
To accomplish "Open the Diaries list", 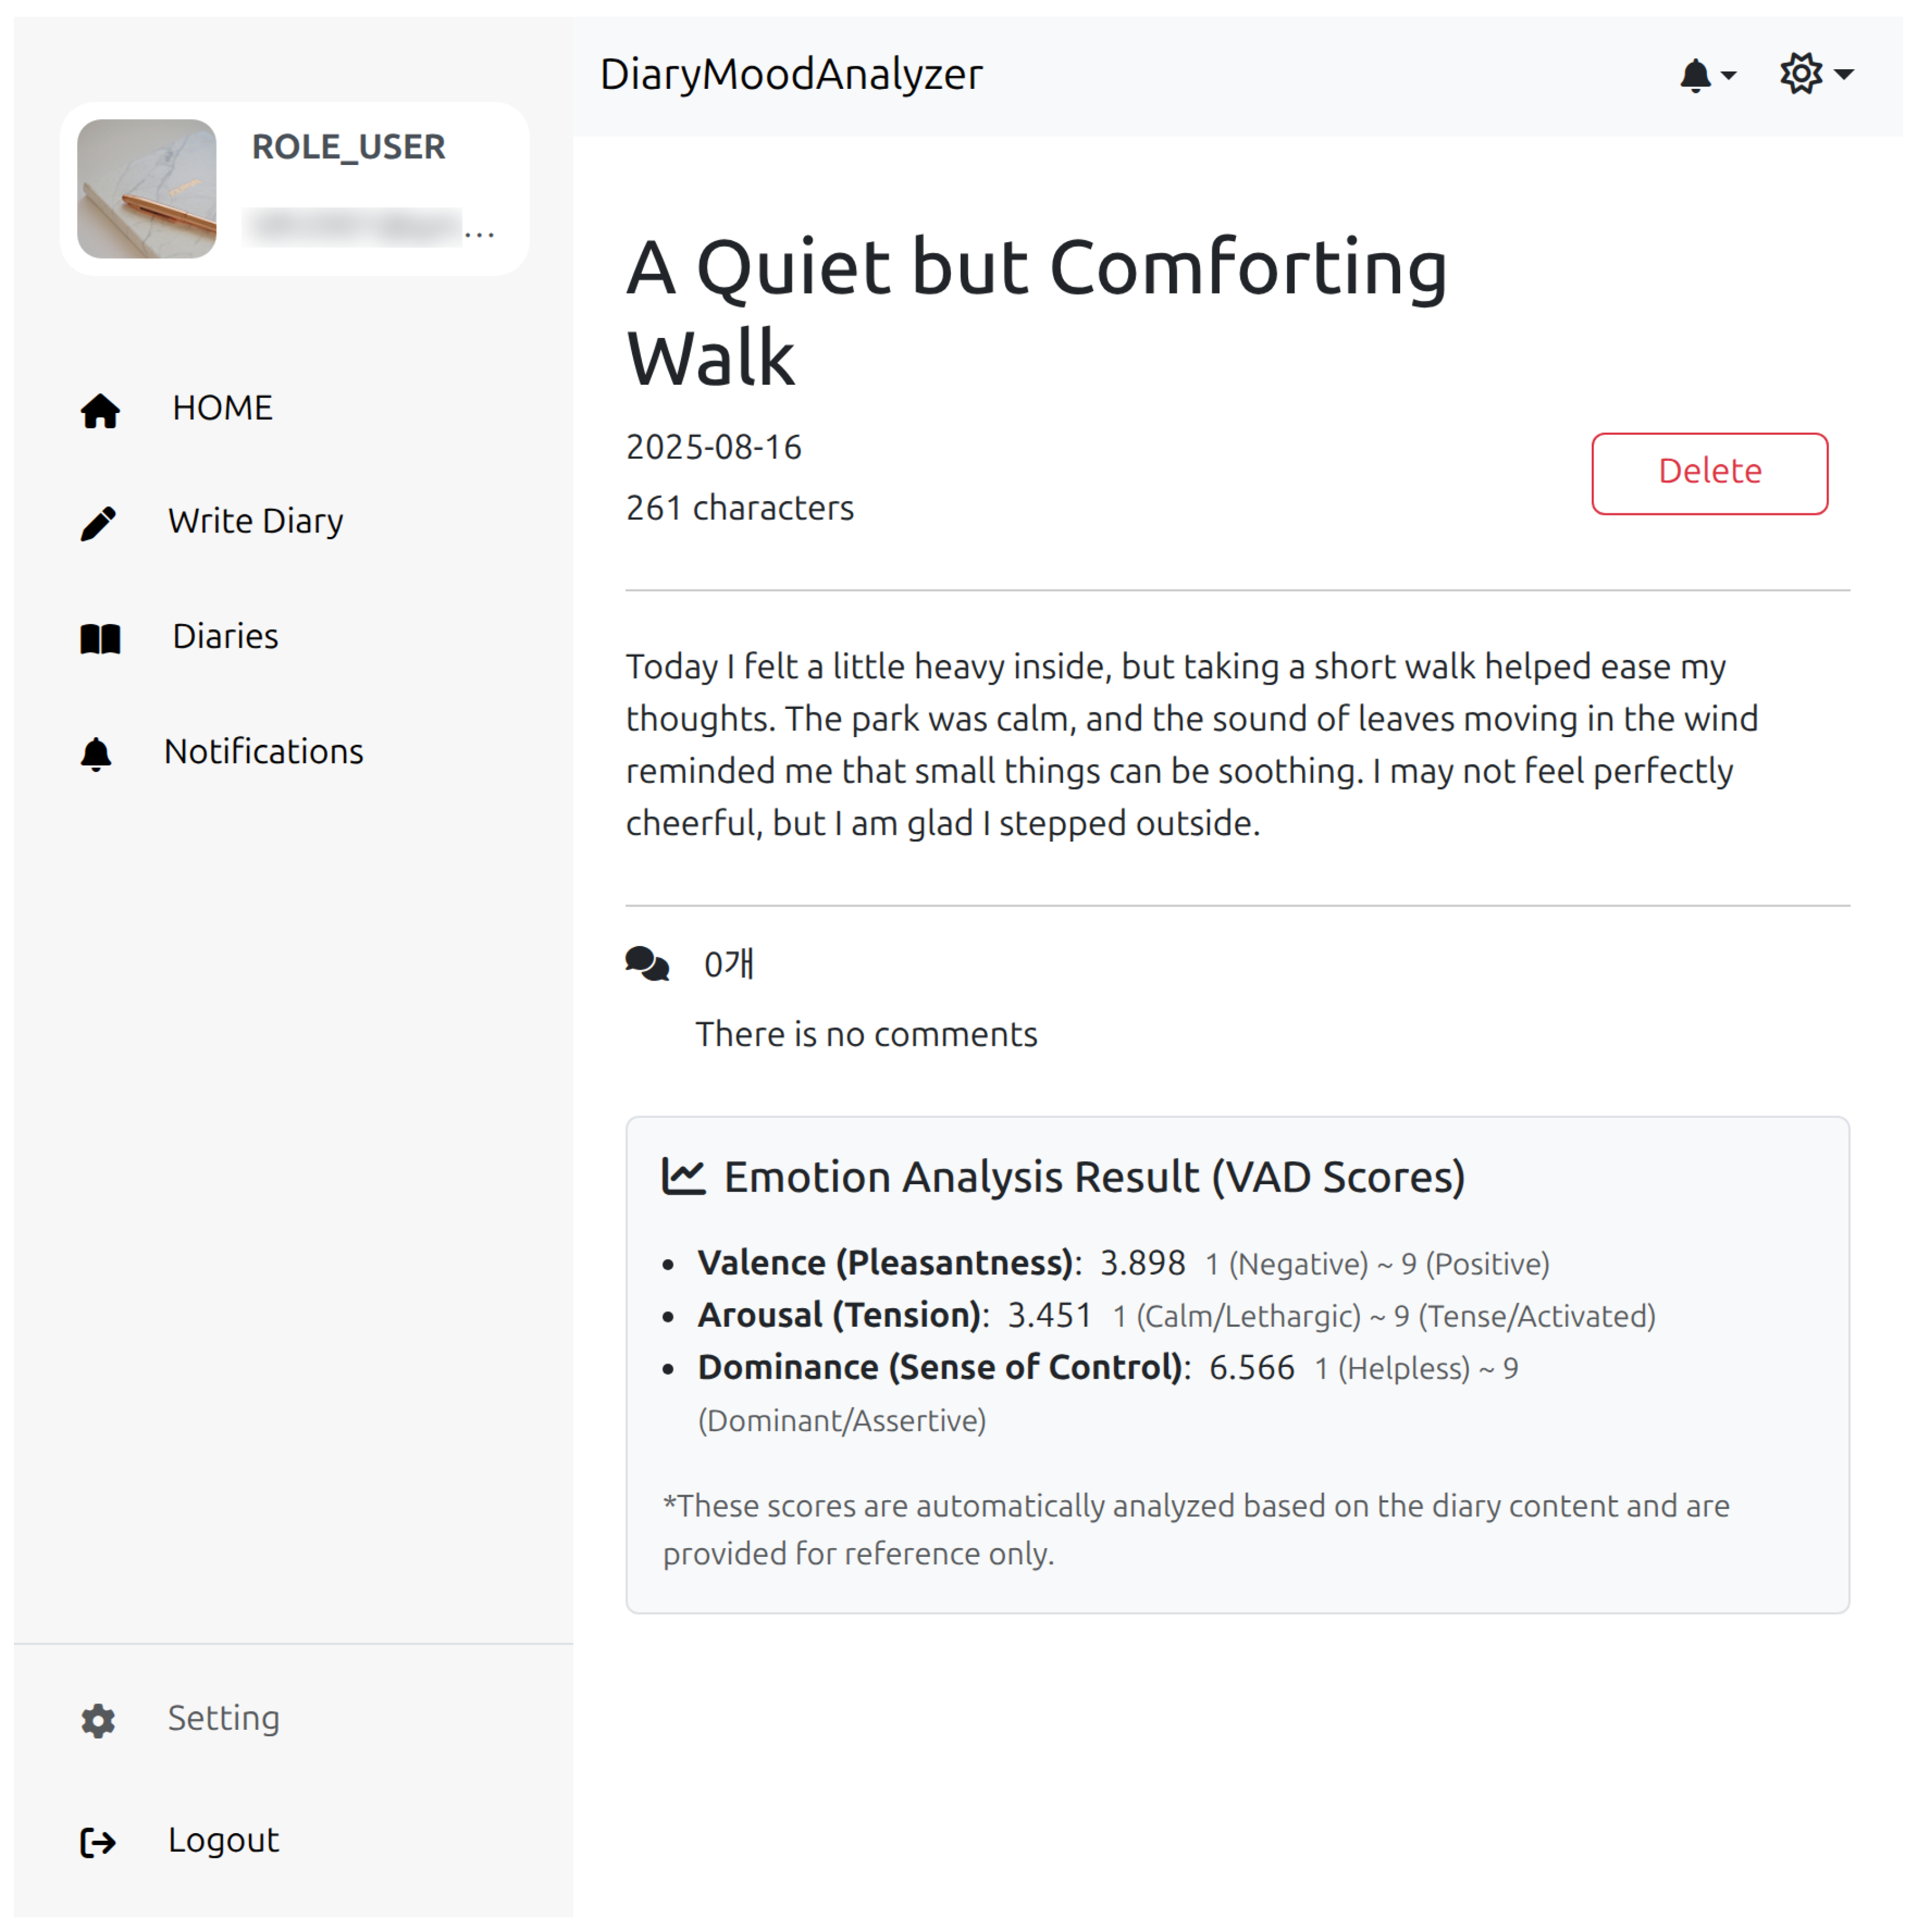I will coord(225,637).
